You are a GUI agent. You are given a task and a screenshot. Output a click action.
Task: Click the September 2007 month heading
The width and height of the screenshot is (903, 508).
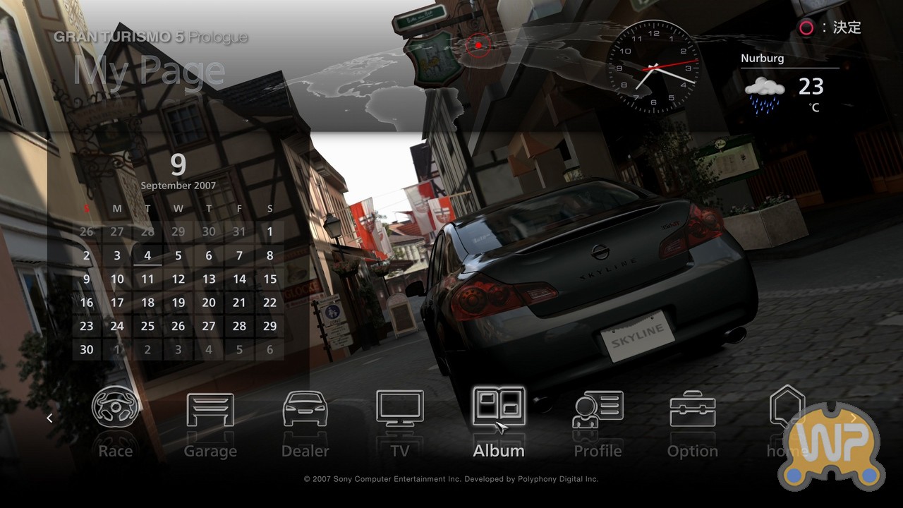177,186
